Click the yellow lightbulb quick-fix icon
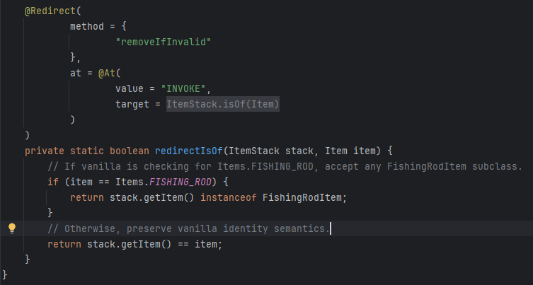Viewport: 533px width, 285px height. (11, 228)
